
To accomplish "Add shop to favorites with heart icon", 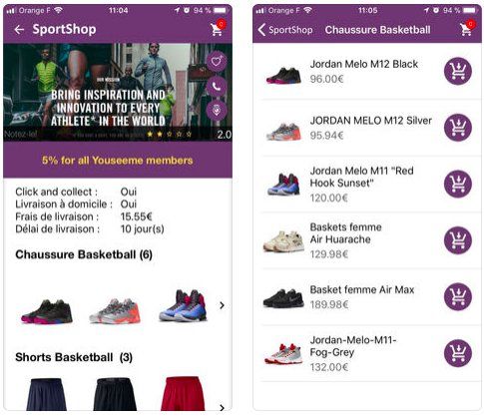I will pyautogui.click(x=217, y=61).
